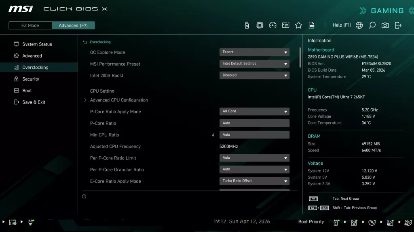Click the search magnifier icon
Viewport: 414px width, 232px height.
click(x=372, y=25)
